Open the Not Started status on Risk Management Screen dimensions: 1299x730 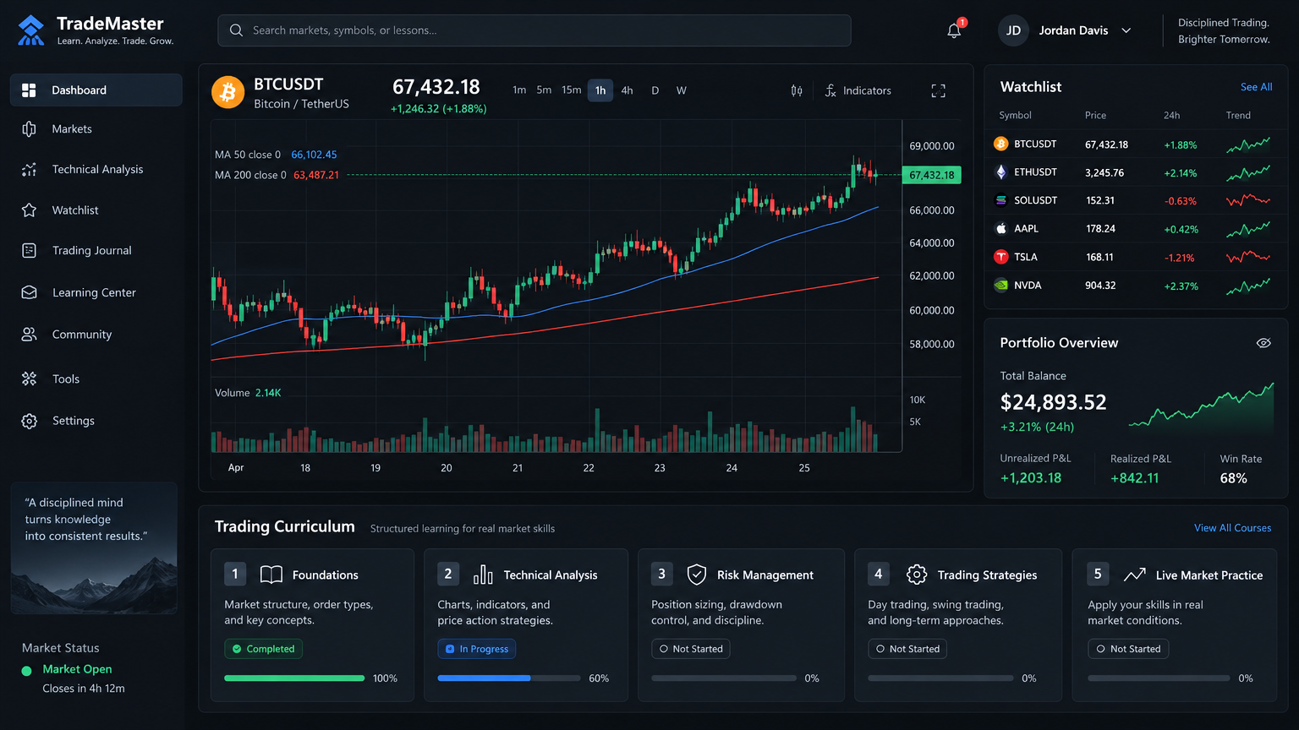tap(691, 649)
